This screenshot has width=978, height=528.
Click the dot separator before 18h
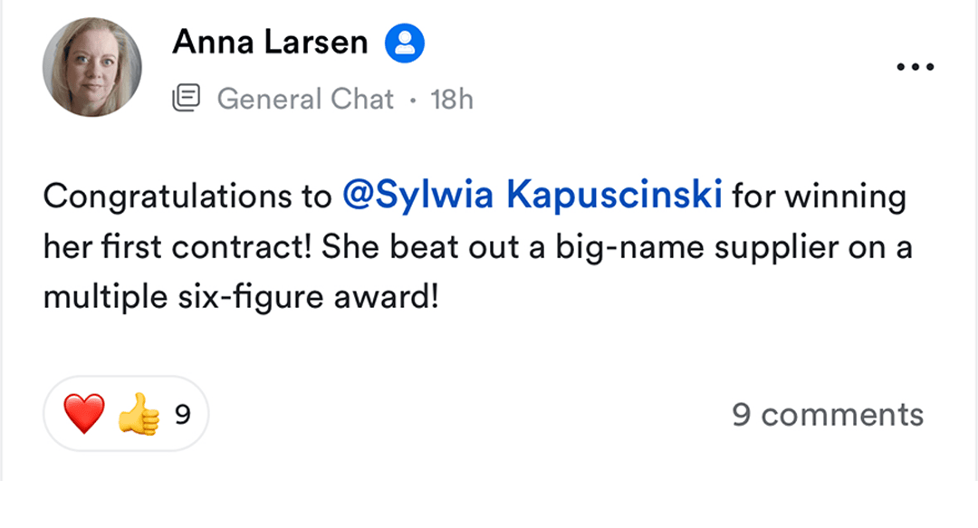pyautogui.click(x=413, y=100)
